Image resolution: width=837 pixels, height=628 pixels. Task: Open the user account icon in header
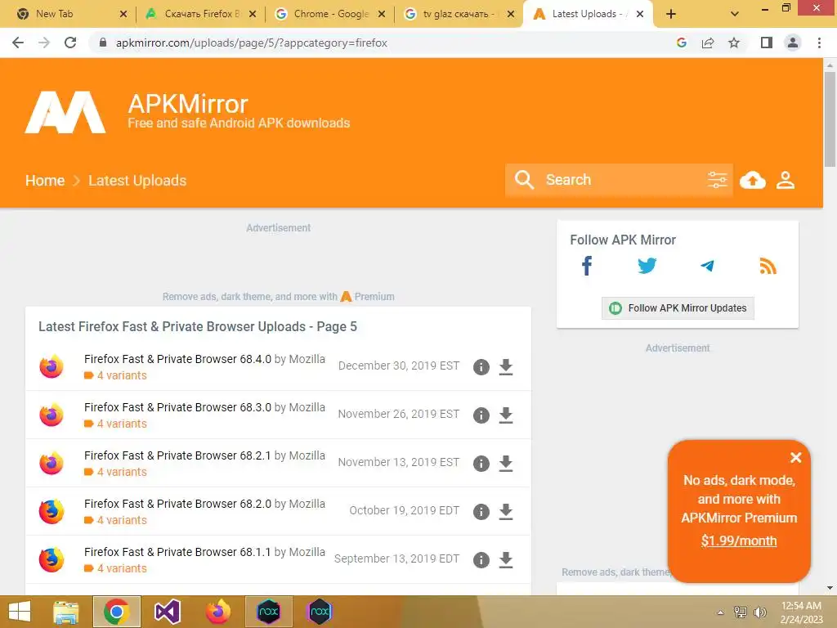pyautogui.click(x=786, y=180)
